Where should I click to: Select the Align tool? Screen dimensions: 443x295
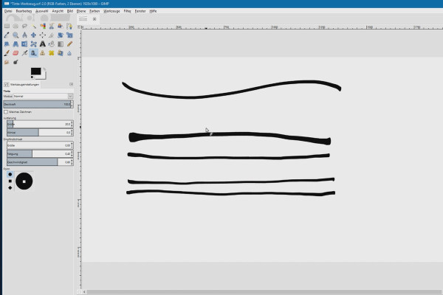(43, 35)
